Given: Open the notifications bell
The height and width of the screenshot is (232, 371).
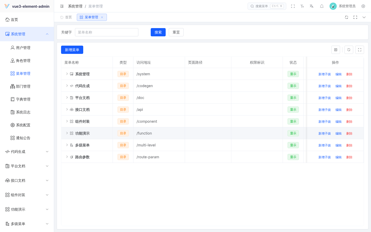Looking at the screenshot, I should [x=322, y=6].
